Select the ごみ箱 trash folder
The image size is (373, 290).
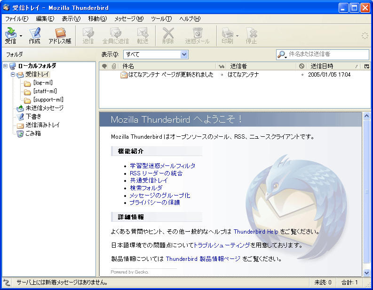click(x=33, y=133)
